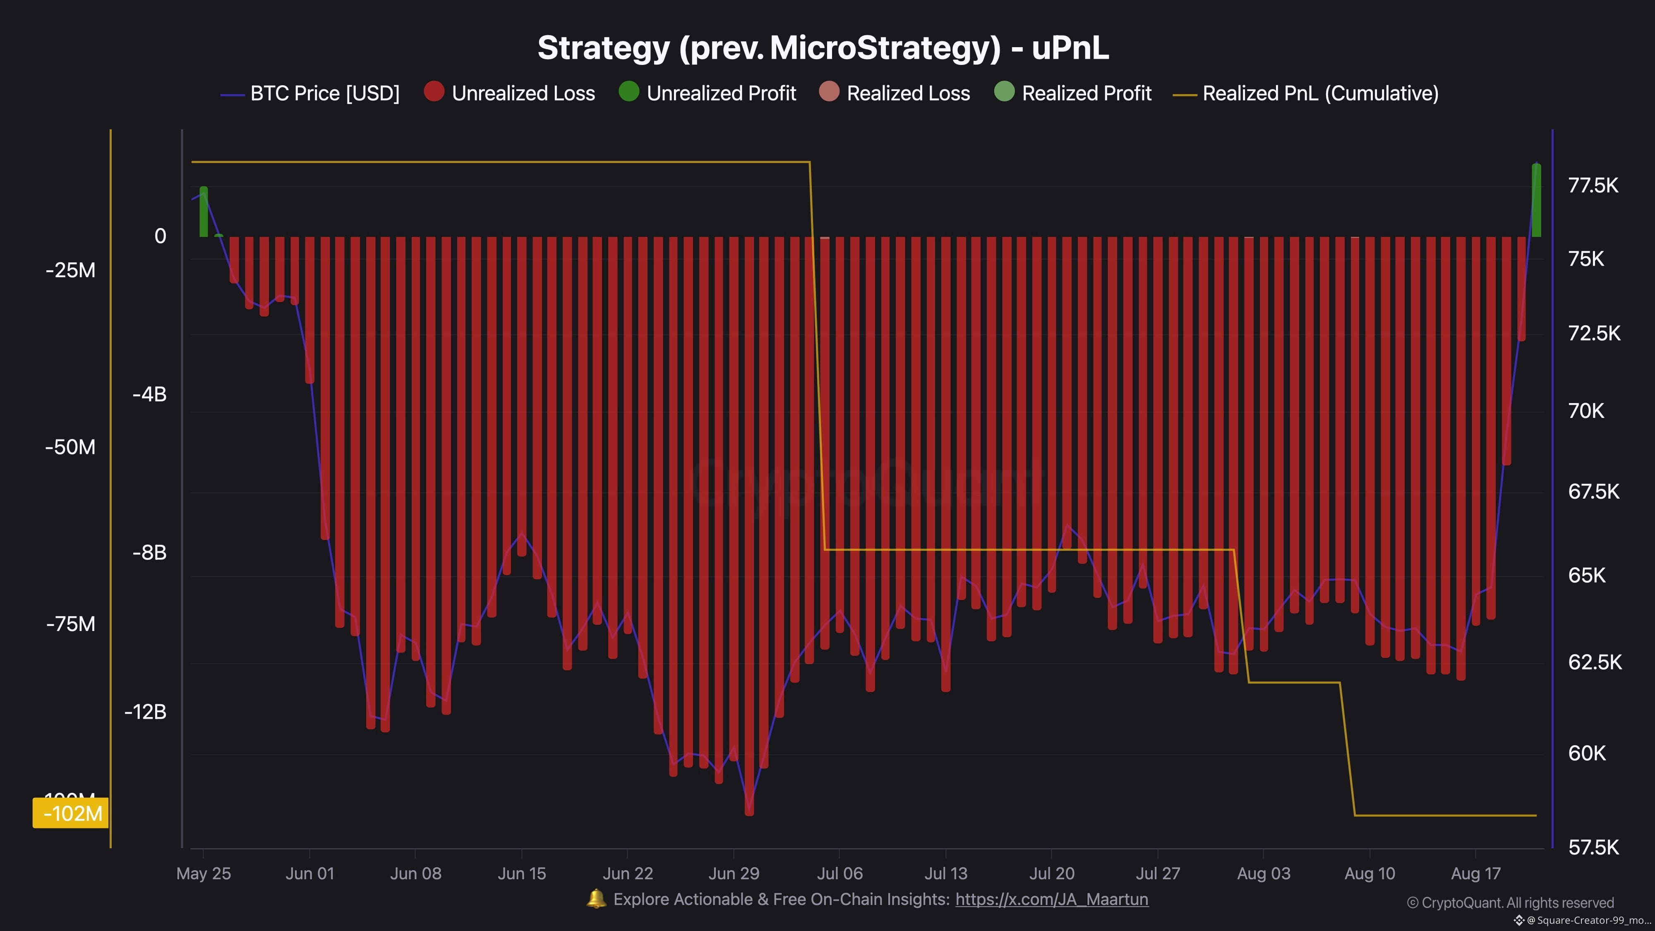Screen dimensions: 1655x931
Task: Click the 67.5K price axis label
Action: (x=1594, y=492)
